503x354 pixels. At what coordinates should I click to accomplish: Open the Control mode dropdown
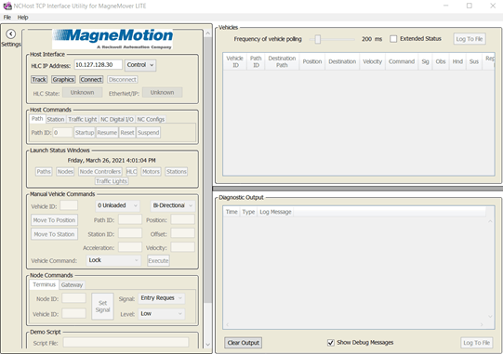coord(140,65)
